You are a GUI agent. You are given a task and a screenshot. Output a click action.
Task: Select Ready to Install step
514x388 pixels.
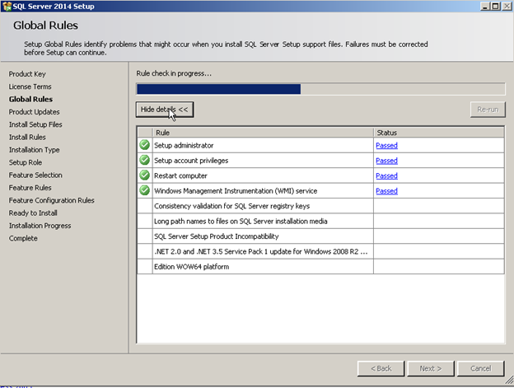point(33,213)
